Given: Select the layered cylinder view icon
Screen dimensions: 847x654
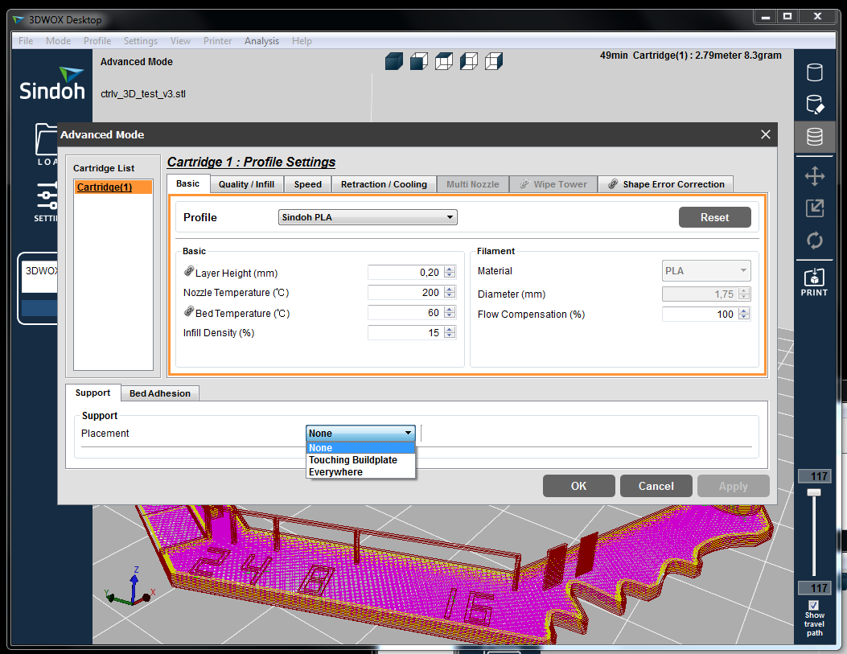Looking at the screenshot, I should click(x=815, y=137).
